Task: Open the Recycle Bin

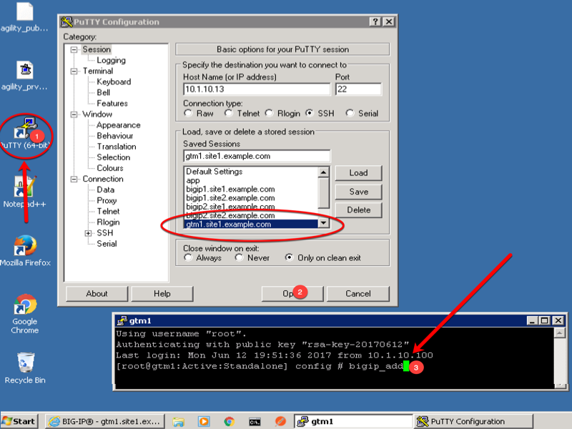Action: tap(25, 368)
